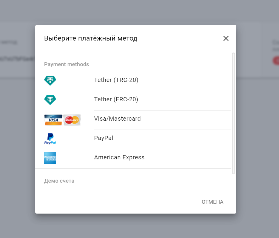Click the blurred red badge behind dialog
Screen dimensions: 279x238
pyautogui.click(x=276, y=61)
